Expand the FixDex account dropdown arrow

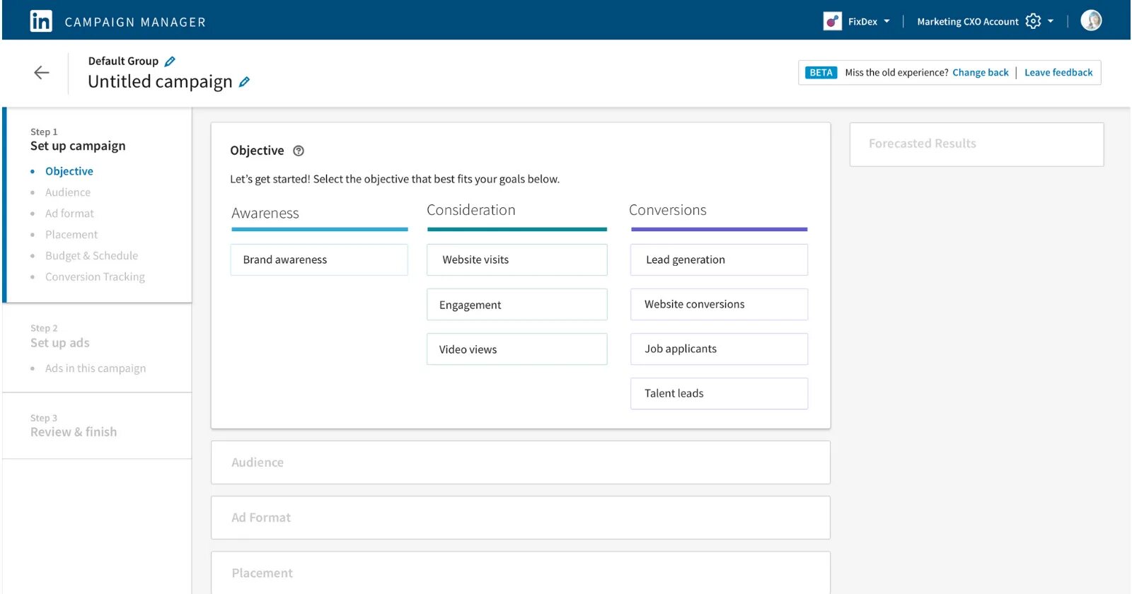coord(886,21)
